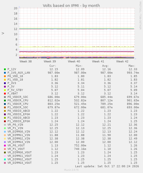Click the 'Max:' column header

(132, 66)
